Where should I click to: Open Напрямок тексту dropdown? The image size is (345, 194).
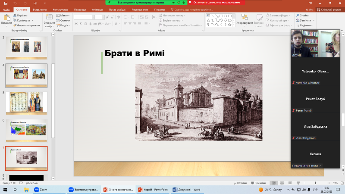click(x=172, y=16)
